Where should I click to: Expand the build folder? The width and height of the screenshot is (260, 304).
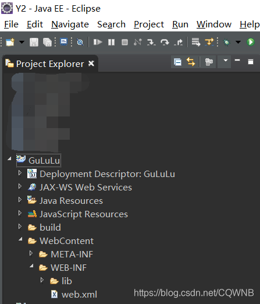pyautogui.click(x=20, y=226)
